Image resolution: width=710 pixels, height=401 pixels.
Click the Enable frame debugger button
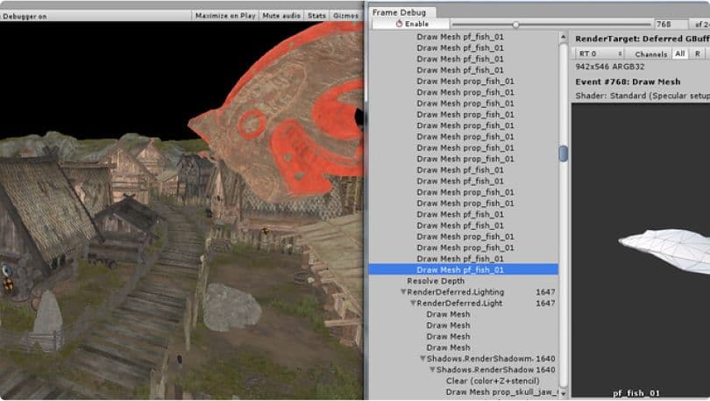(411, 24)
